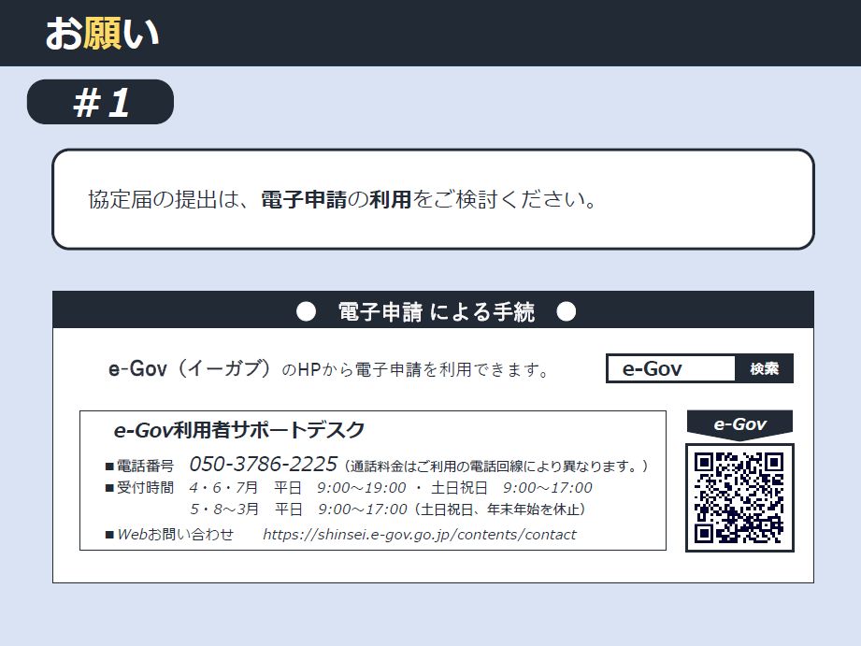Click the square bullet beside 受付時間
The height and width of the screenshot is (646, 861).
point(109,488)
